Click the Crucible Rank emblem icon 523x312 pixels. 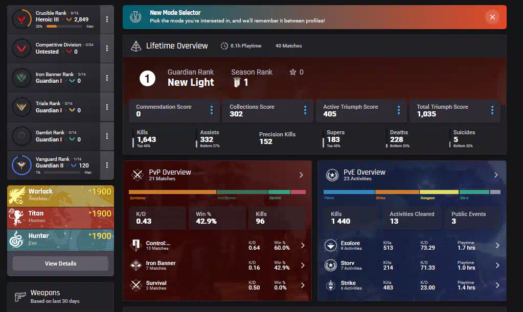click(x=21, y=19)
